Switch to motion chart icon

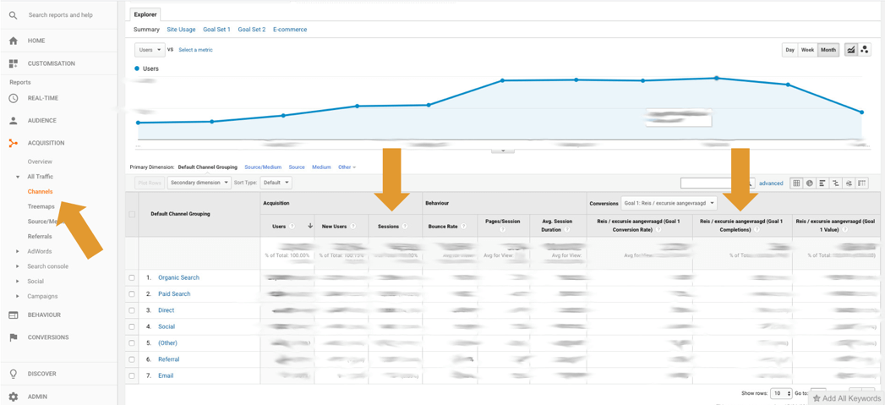tap(864, 50)
